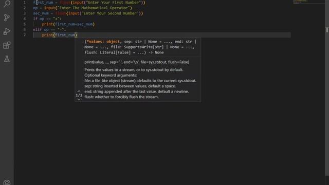Click line number 5 in gutter
Screen dimensions: 329x185
coord(25,24)
